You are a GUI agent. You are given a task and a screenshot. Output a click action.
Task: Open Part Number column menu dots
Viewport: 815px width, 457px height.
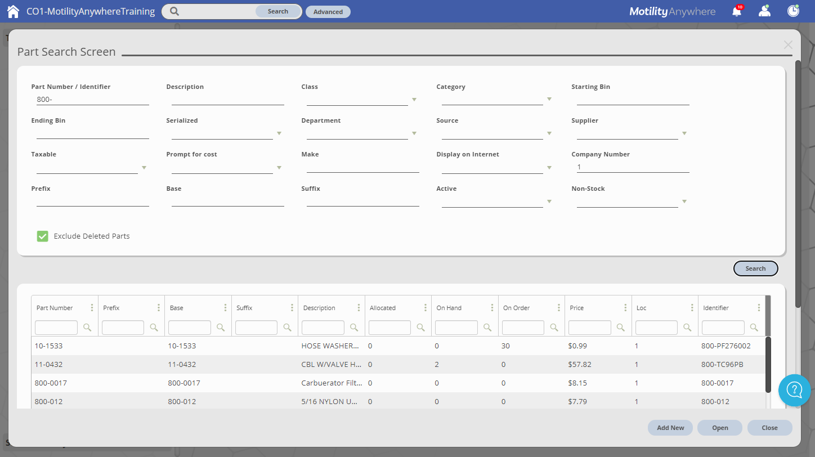[92, 308]
